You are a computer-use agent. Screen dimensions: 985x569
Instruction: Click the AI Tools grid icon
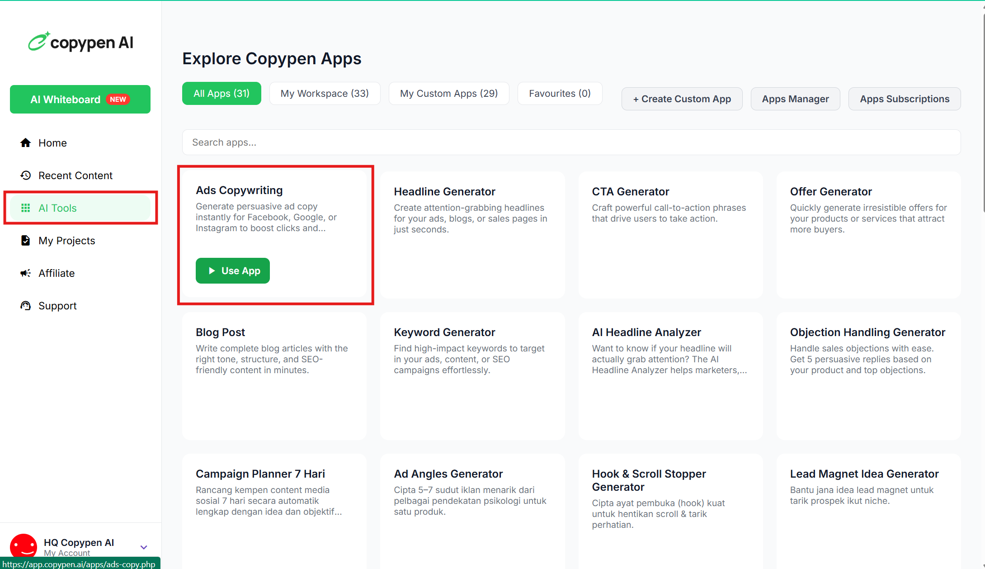tap(26, 208)
